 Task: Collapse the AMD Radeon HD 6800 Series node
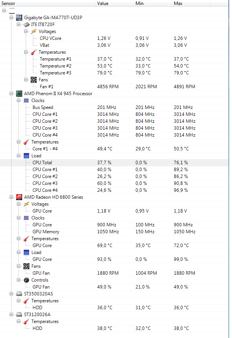click(x=11, y=197)
